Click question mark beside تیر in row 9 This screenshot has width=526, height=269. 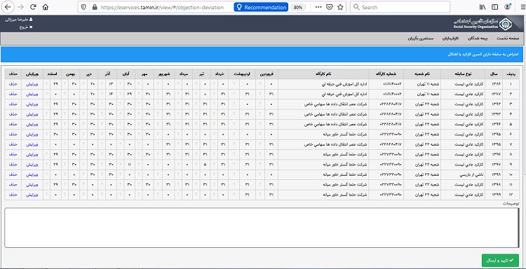point(196,165)
